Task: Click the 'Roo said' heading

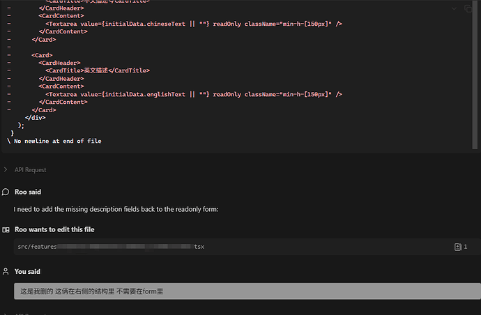Action: 28,192
